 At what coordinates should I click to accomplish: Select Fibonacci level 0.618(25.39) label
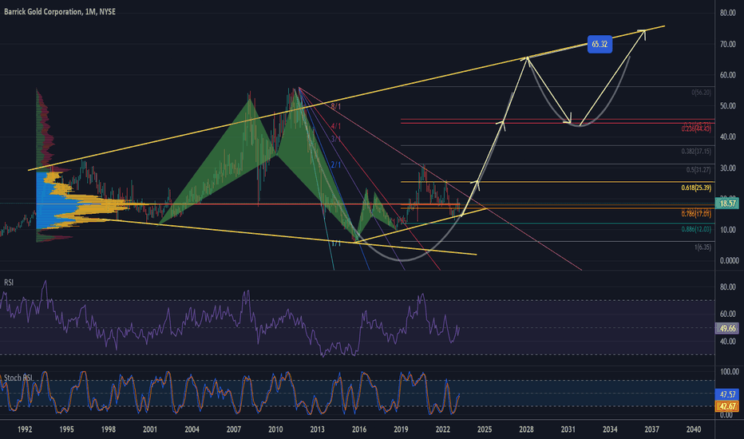tap(696, 188)
